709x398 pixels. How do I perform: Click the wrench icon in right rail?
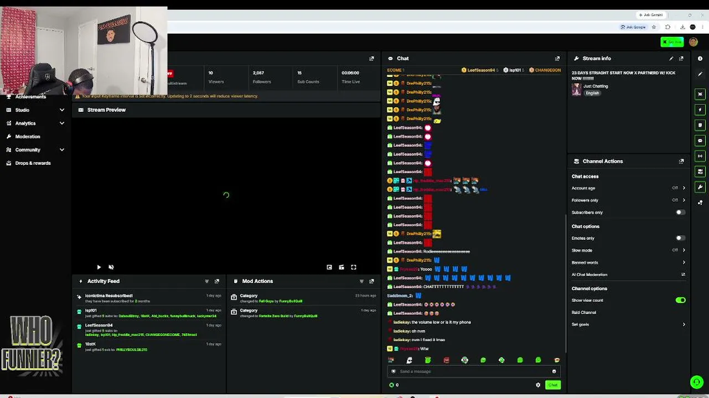[700, 187]
